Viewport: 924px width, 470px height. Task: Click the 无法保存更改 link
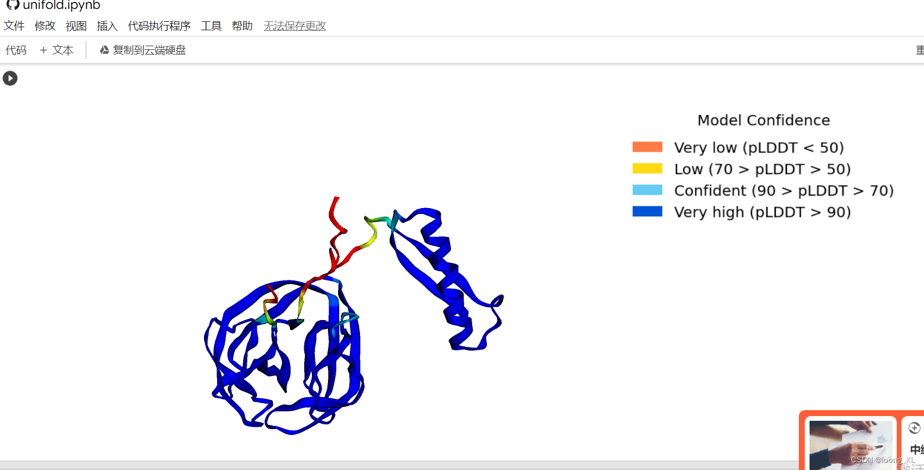click(295, 25)
